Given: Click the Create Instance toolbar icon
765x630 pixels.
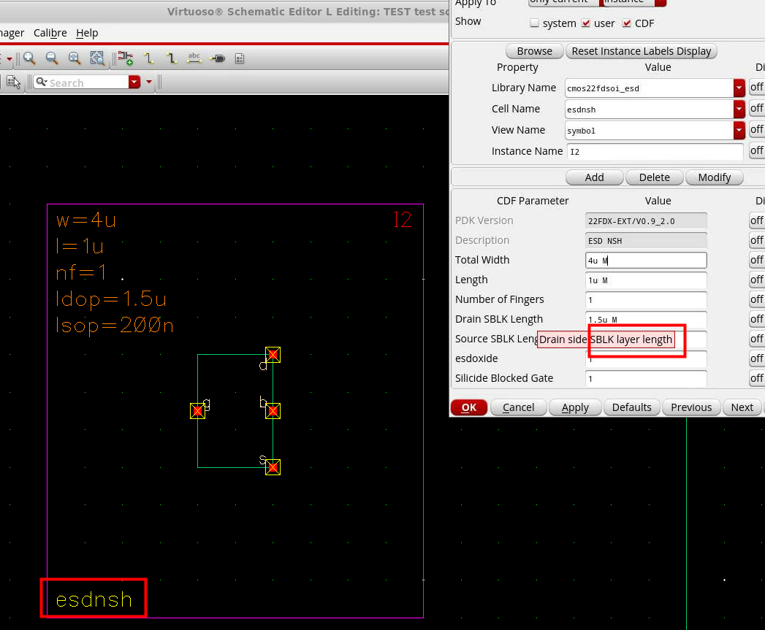Looking at the screenshot, I should [x=126, y=58].
